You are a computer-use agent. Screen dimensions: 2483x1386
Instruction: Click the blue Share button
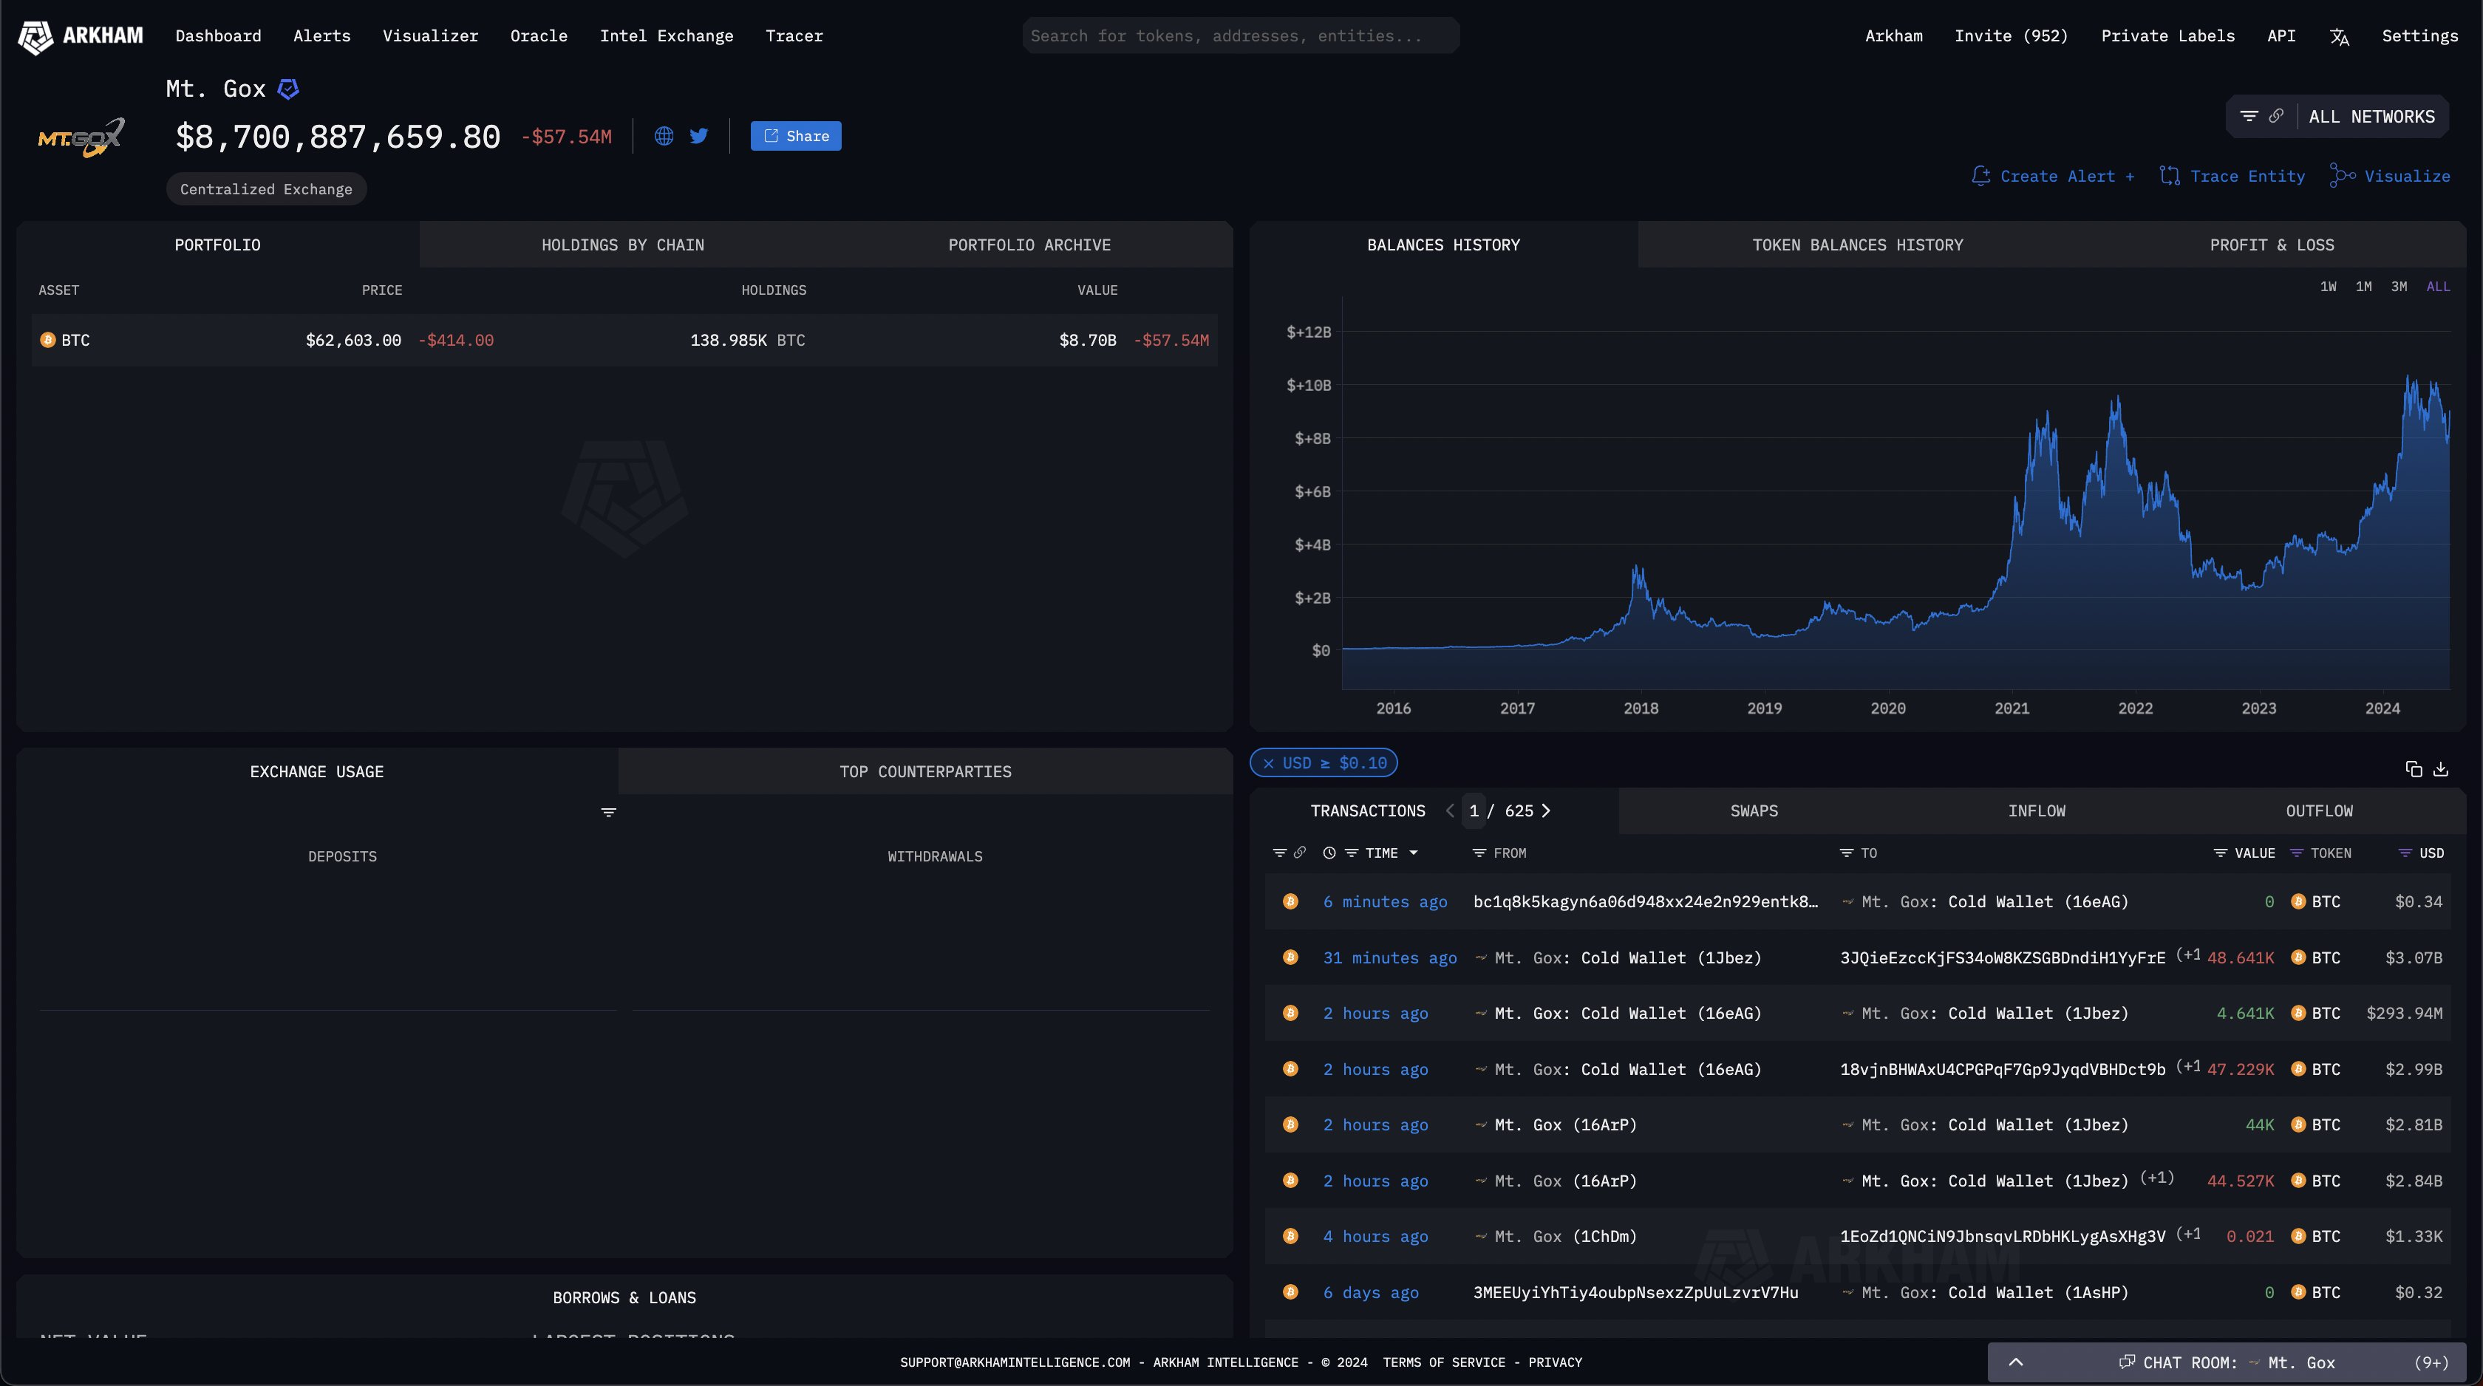pos(795,136)
